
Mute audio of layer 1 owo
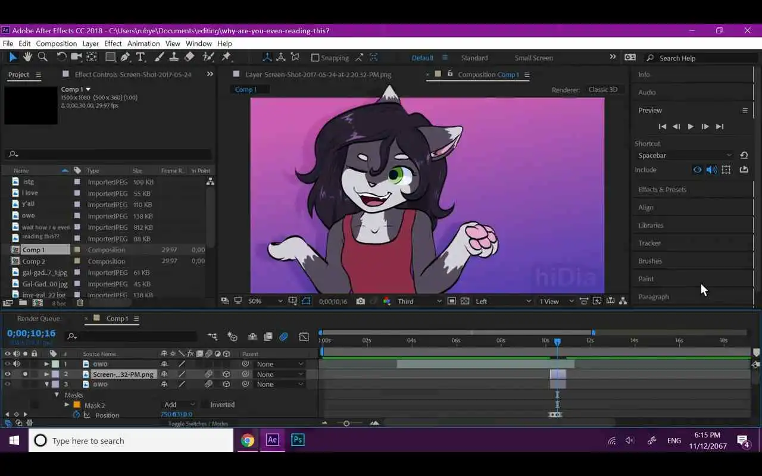17,364
